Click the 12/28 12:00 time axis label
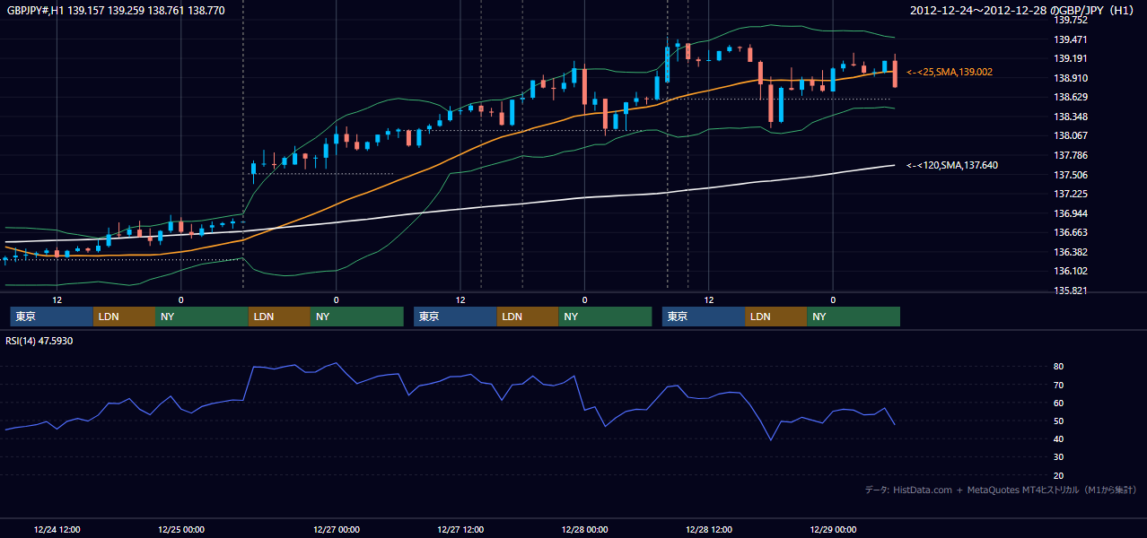 708,529
